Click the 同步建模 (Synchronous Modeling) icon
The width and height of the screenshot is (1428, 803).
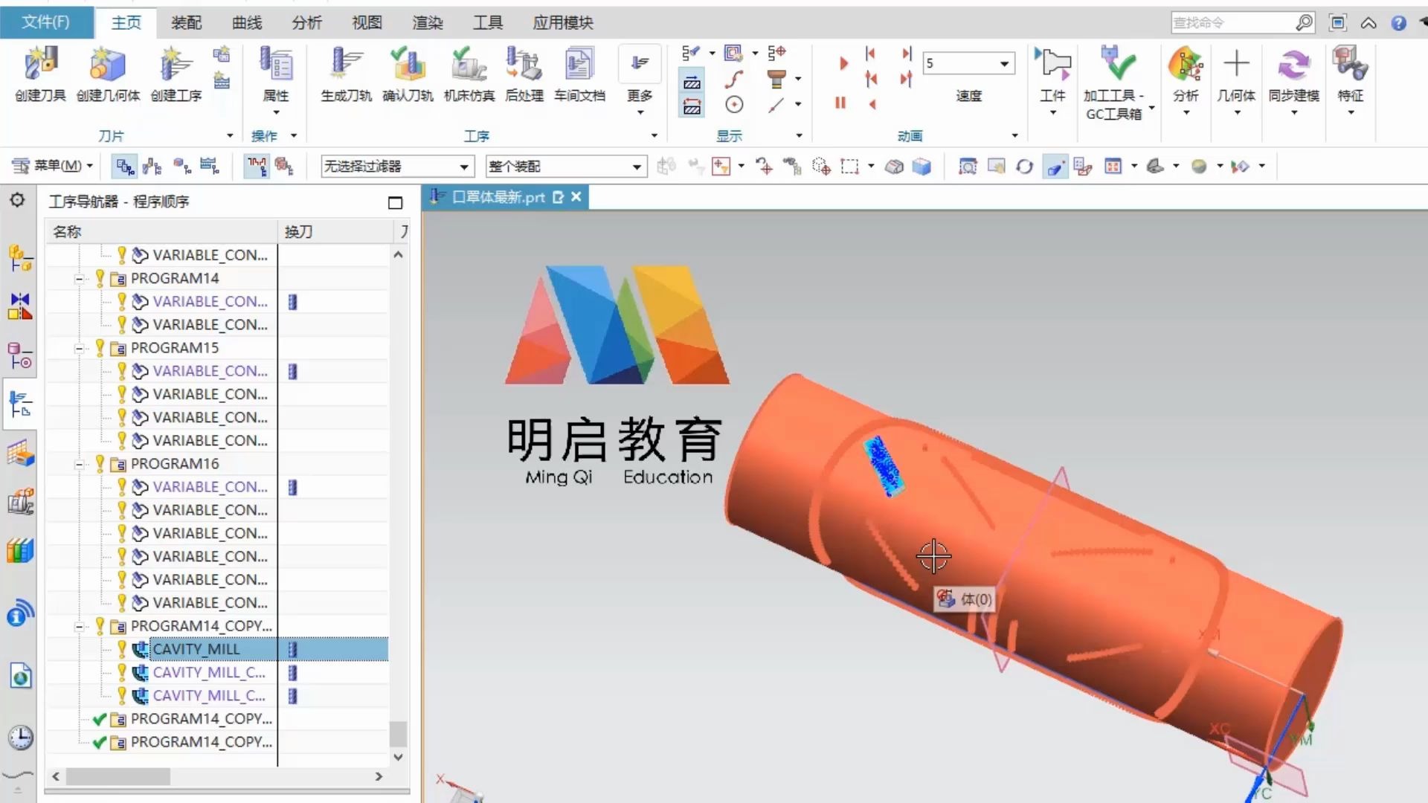(x=1293, y=65)
